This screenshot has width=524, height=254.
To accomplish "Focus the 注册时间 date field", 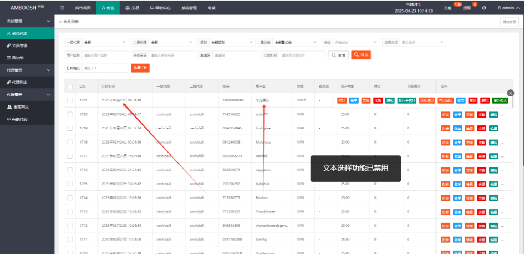I will (x=302, y=55).
